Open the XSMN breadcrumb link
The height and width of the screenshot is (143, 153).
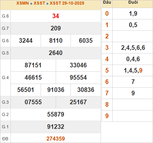pos(22,3)
